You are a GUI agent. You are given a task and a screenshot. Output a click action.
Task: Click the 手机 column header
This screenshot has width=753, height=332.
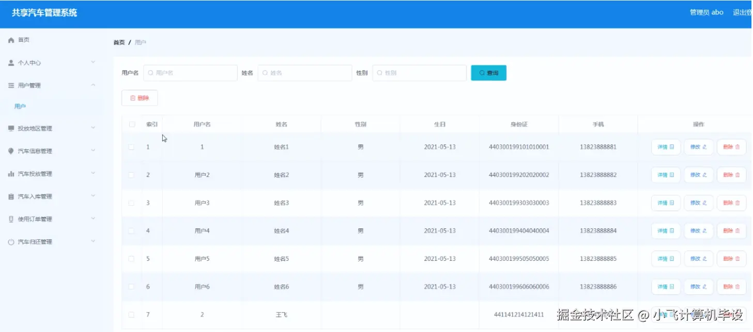click(x=598, y=124)
